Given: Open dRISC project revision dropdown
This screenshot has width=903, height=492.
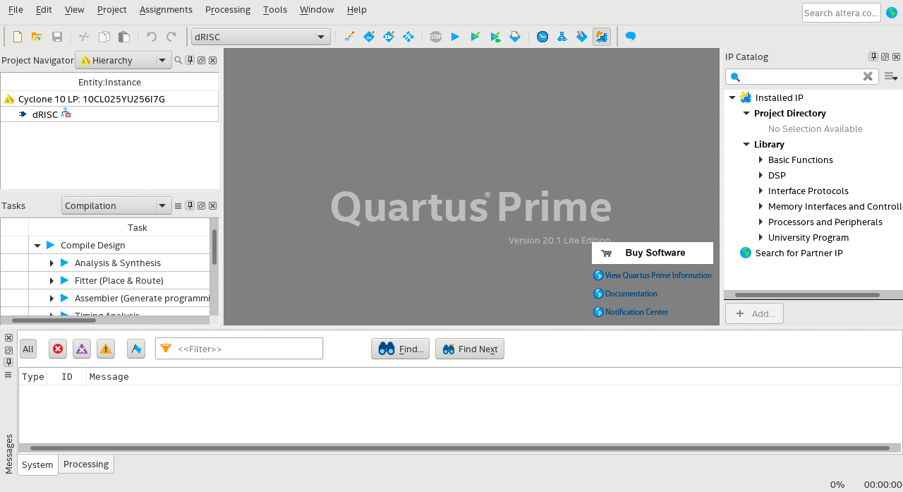Looking at the screenshot, I should click(261, 37).
